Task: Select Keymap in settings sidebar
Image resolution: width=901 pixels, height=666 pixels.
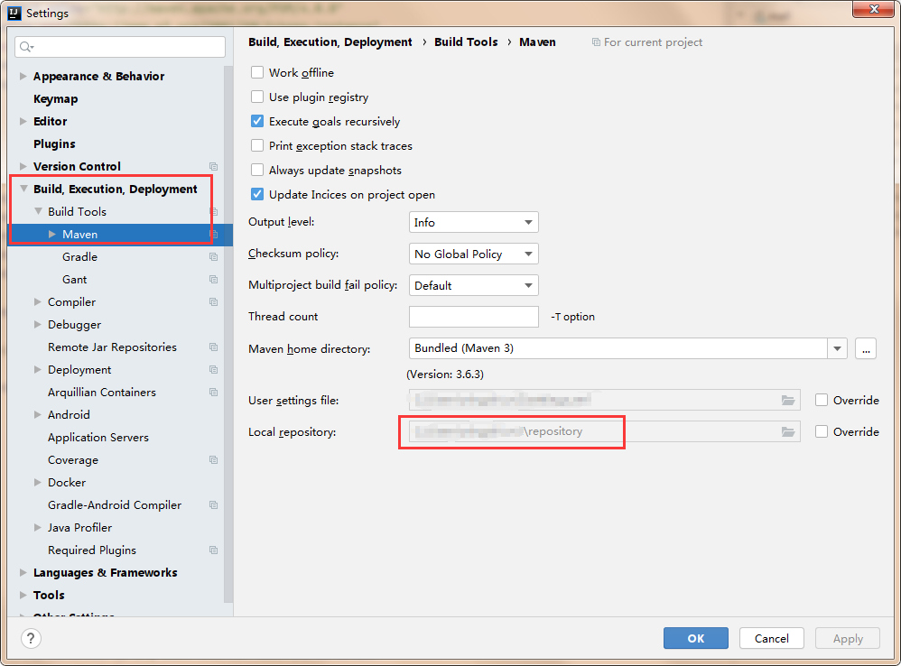Action: pyautogui.click(x=55, y=99)
